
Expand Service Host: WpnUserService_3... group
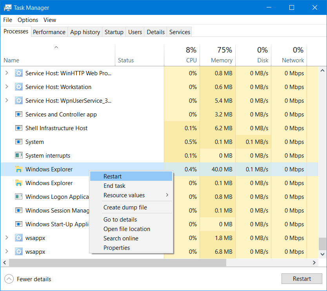[x=7, y=100]
